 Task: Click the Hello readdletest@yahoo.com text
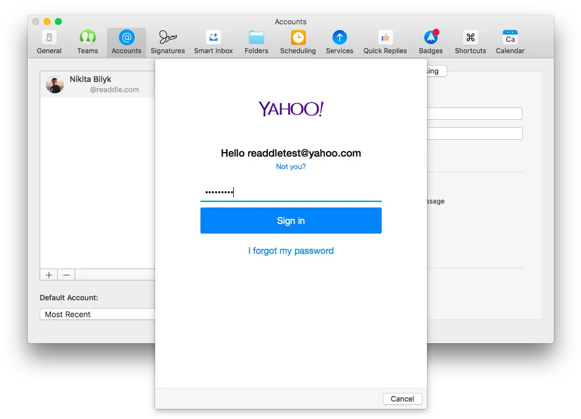(x=291, y=153)
